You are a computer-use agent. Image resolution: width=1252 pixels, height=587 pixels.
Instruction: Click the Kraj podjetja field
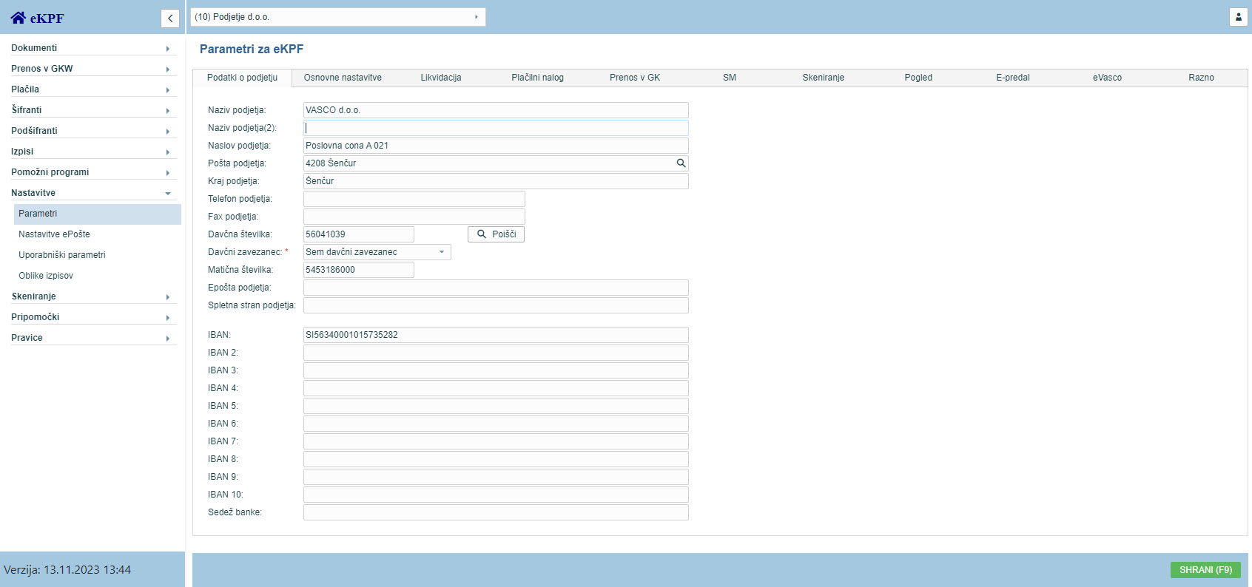point(496,181)
